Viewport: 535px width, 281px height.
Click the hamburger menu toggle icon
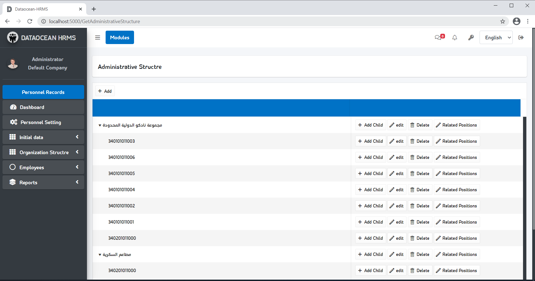98,38
